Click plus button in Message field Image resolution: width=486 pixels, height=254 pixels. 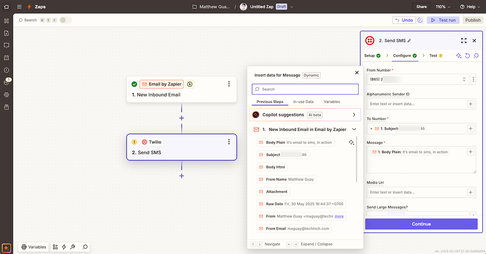pos(471,152)
